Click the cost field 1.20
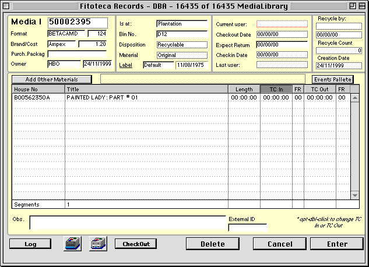Image resolution: width=369 pixels, height=267 pixels. (93, 44)
